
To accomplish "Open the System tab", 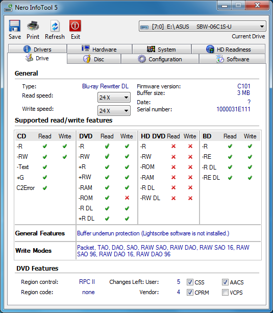I will point(162,49).
